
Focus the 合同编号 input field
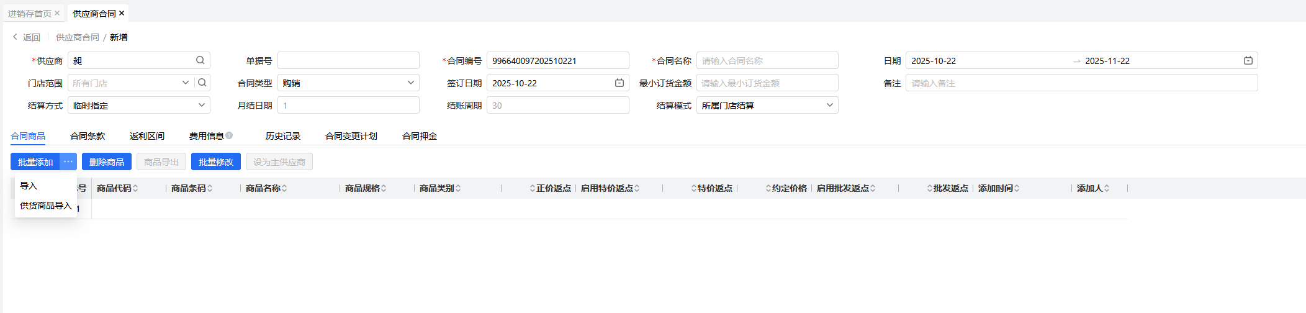pyautogui.click(x=557, y=60)
